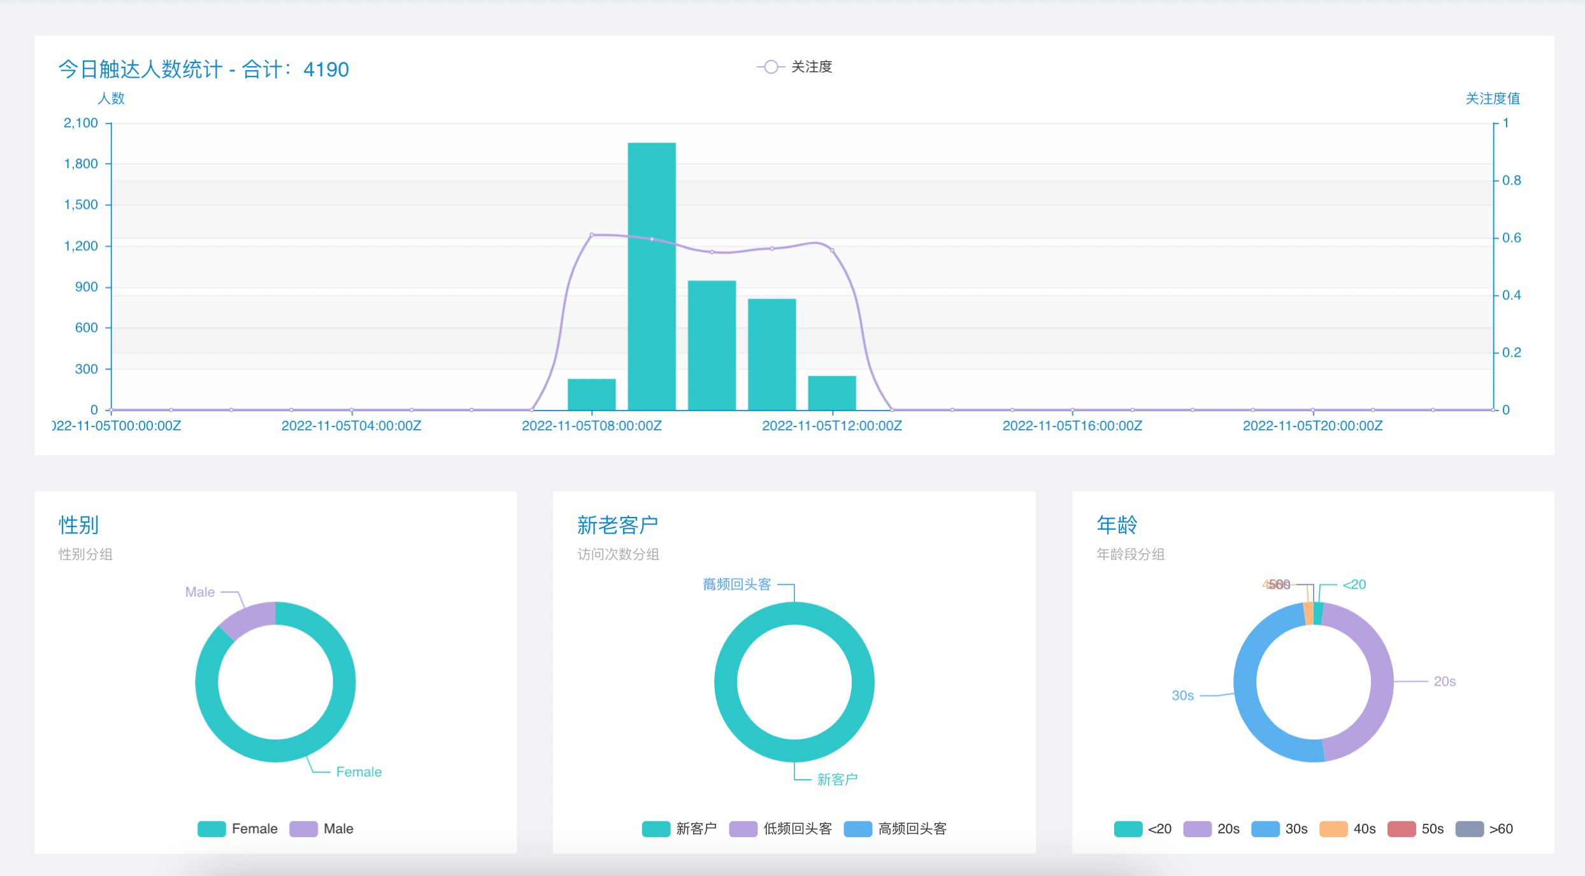Viewport: 1585px width, 876px height.
Task: Click the 年龄段分组 subtitle
Action: (1130, 555)
